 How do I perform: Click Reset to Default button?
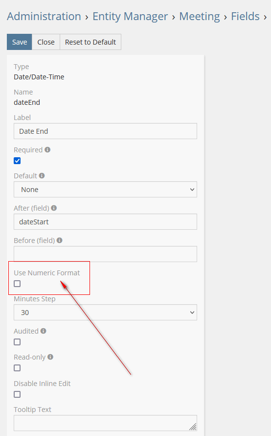point(90,42)
